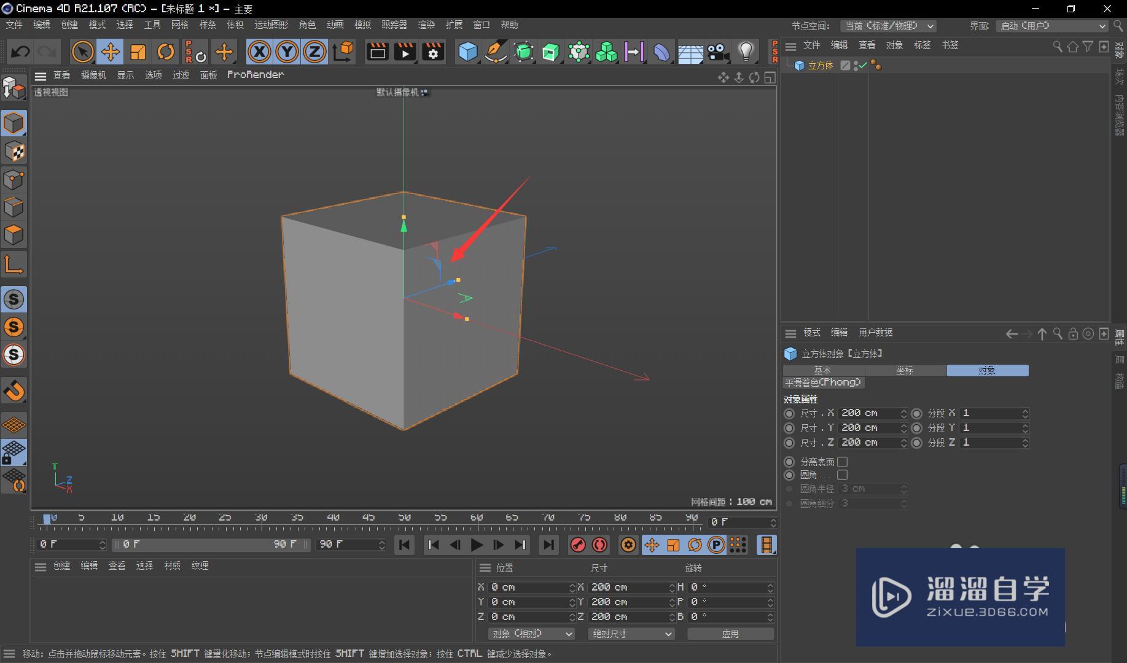Activate the Scale tool
This screenshot has width=1127, height=663.
(138, 52)
